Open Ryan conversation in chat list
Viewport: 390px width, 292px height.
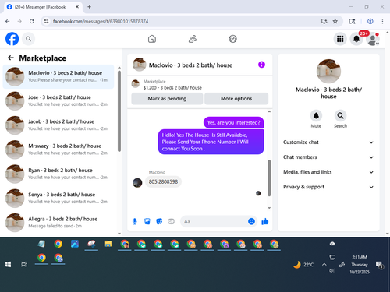tap(58, 174)
